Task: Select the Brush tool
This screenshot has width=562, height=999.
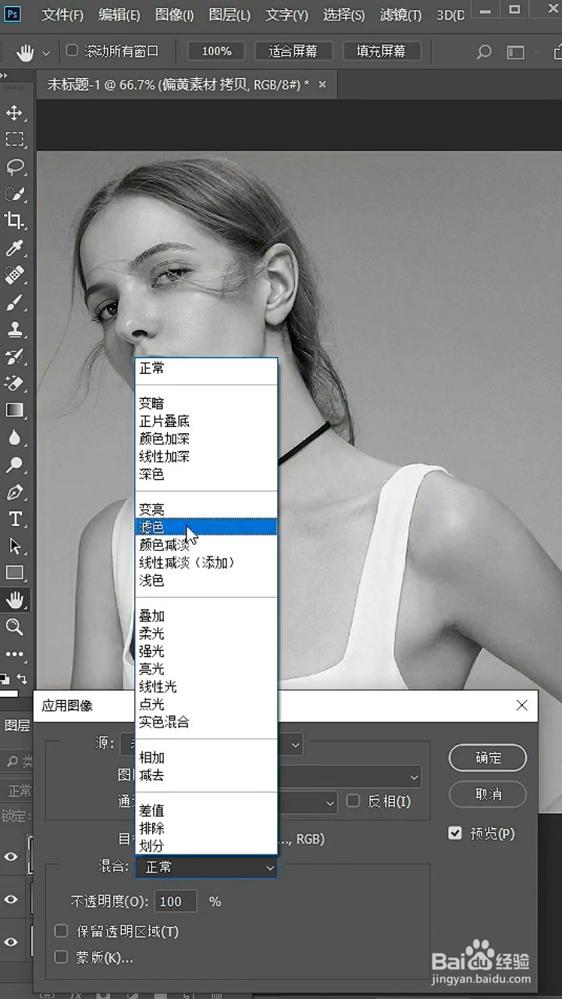Action: point(14,302)
